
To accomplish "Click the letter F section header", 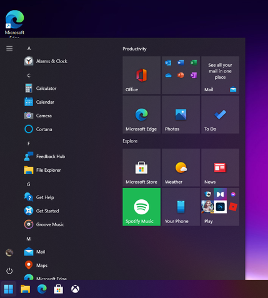I will [x=29, y=144].
